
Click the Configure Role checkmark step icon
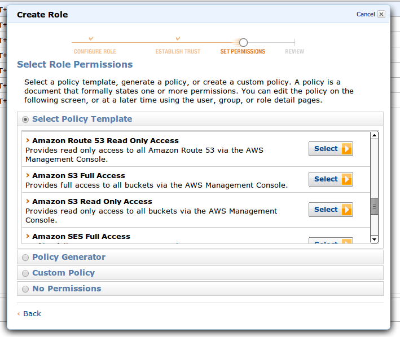pyautogui.click(x=91, y=38)
